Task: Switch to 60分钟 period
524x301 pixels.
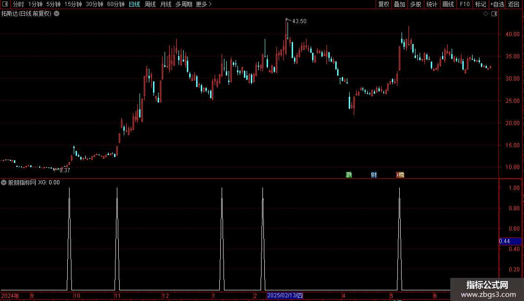Action: click(x=115, y=4)
